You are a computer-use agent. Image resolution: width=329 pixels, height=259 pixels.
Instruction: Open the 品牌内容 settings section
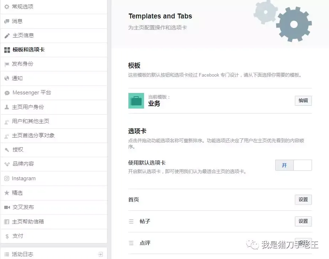54,164
